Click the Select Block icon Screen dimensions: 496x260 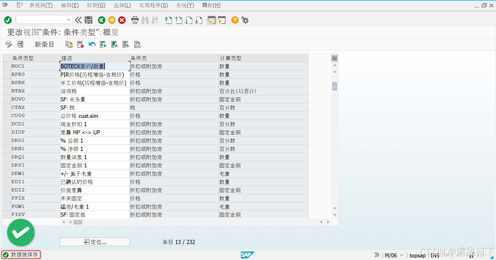[x=114, y=44]
